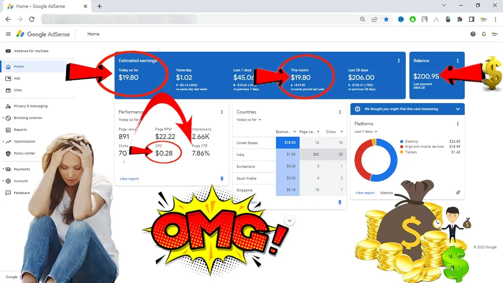Open the tab search chevron in title bar
Image resolution: width=503 pixels, height=283 pixels.
444,6
